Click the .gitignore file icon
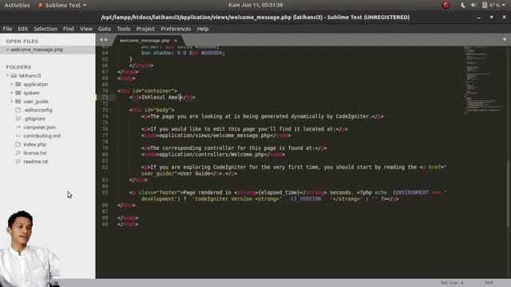The height and width of the screenshot is (287, 511). click(x=18, y=119)
